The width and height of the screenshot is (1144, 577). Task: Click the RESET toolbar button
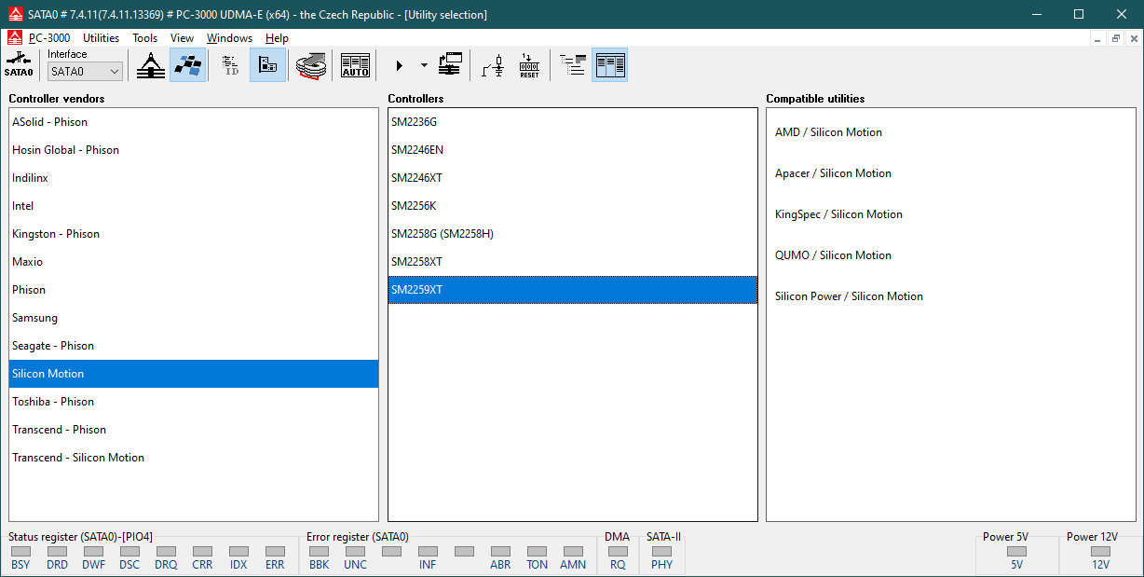tap(529, 65)
